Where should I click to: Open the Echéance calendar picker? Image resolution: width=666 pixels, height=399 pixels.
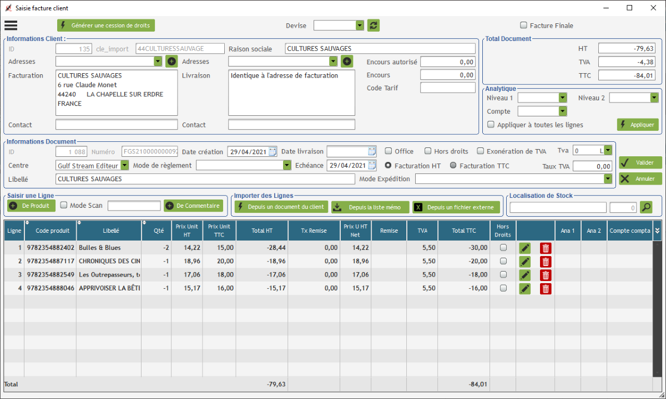(x=372, y=165)
